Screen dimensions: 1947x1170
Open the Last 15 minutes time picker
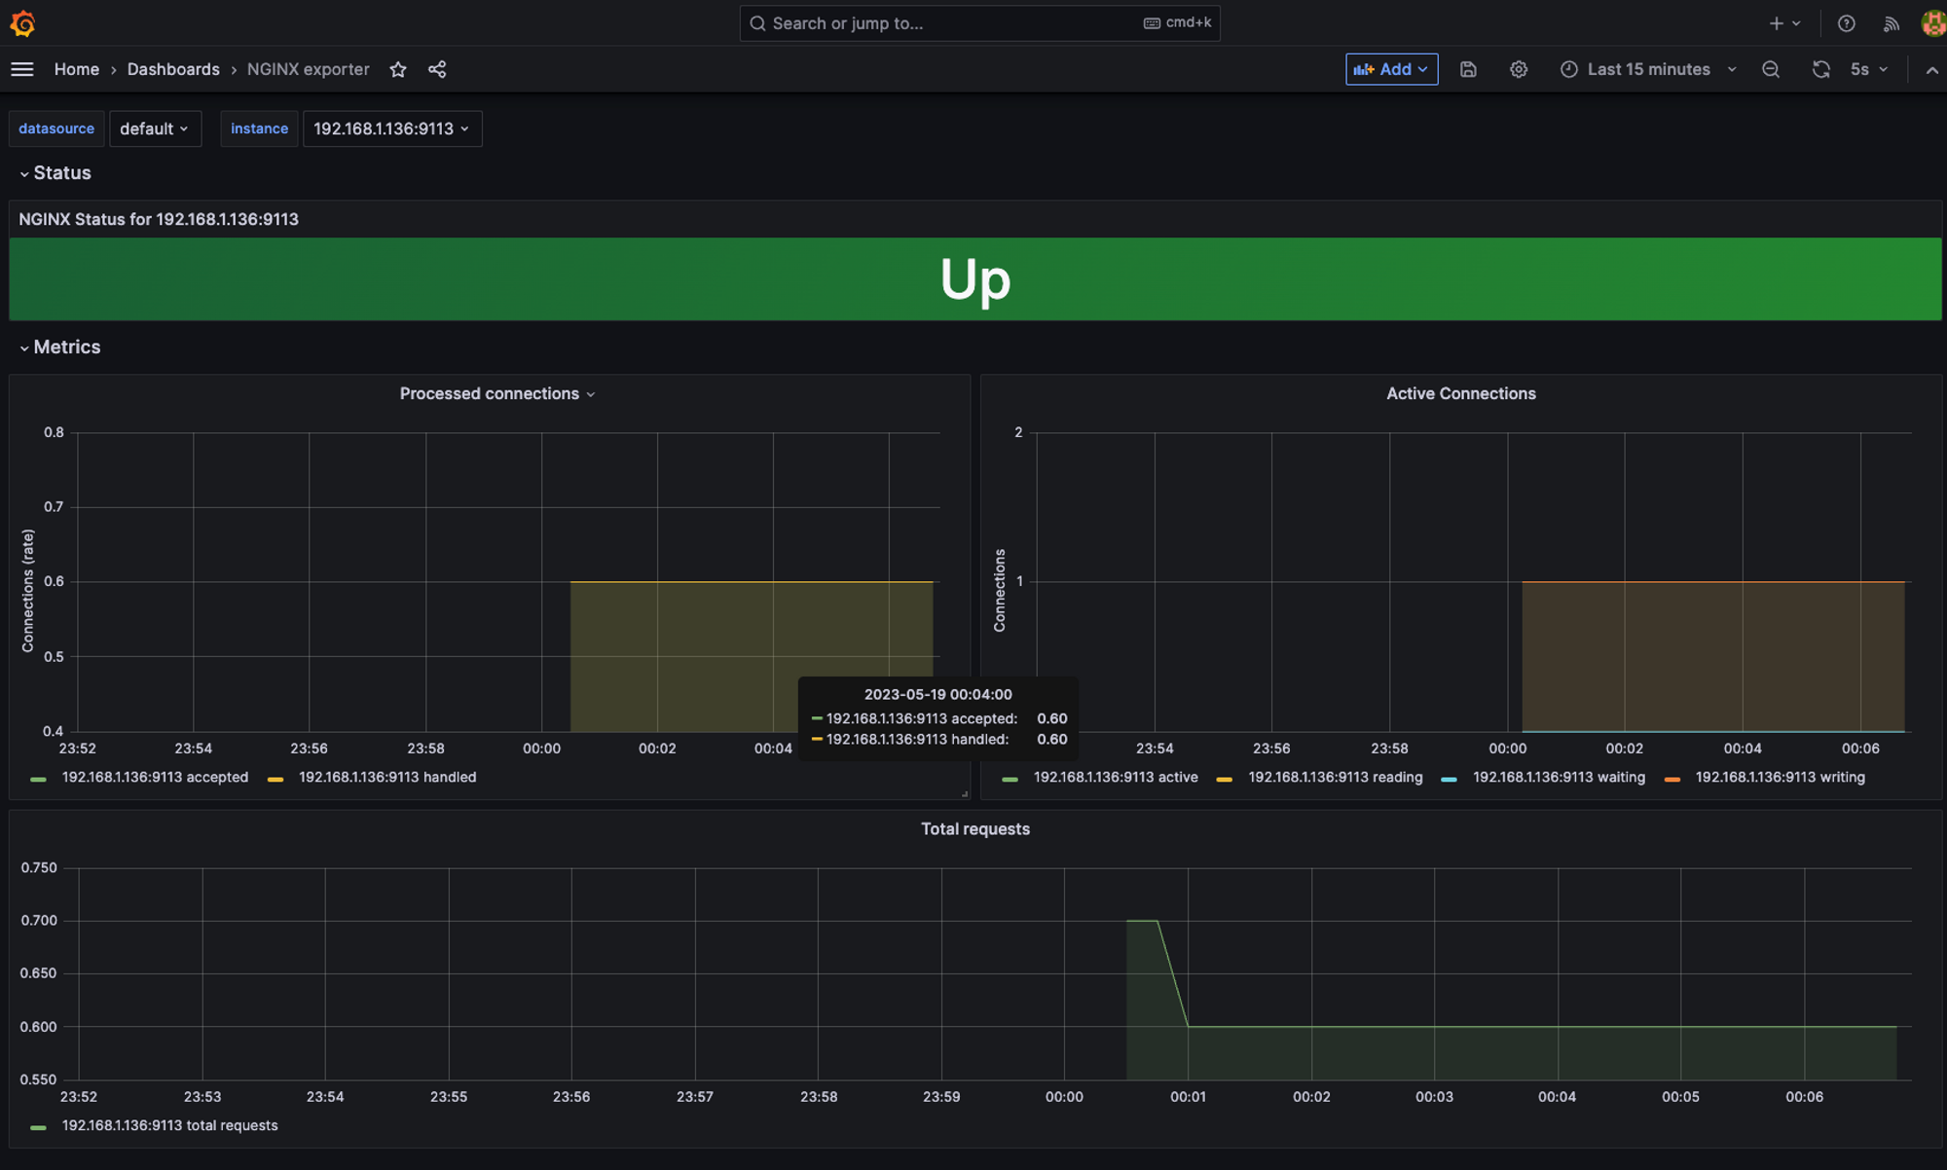pos(1648,69)
